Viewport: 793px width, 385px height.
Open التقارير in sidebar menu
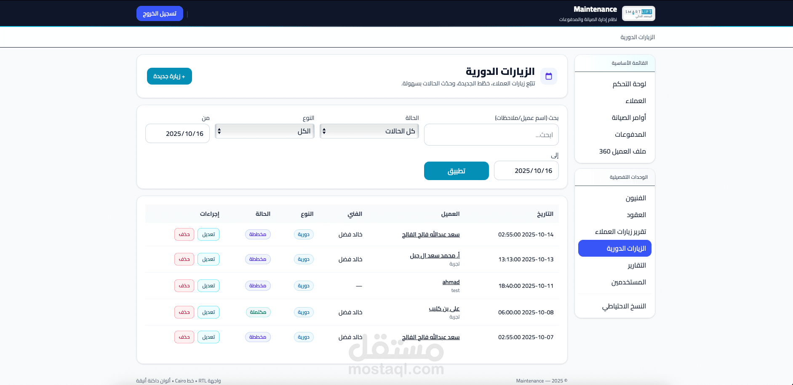coord(615,265)
